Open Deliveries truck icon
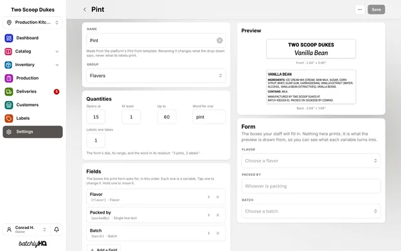 9,92
